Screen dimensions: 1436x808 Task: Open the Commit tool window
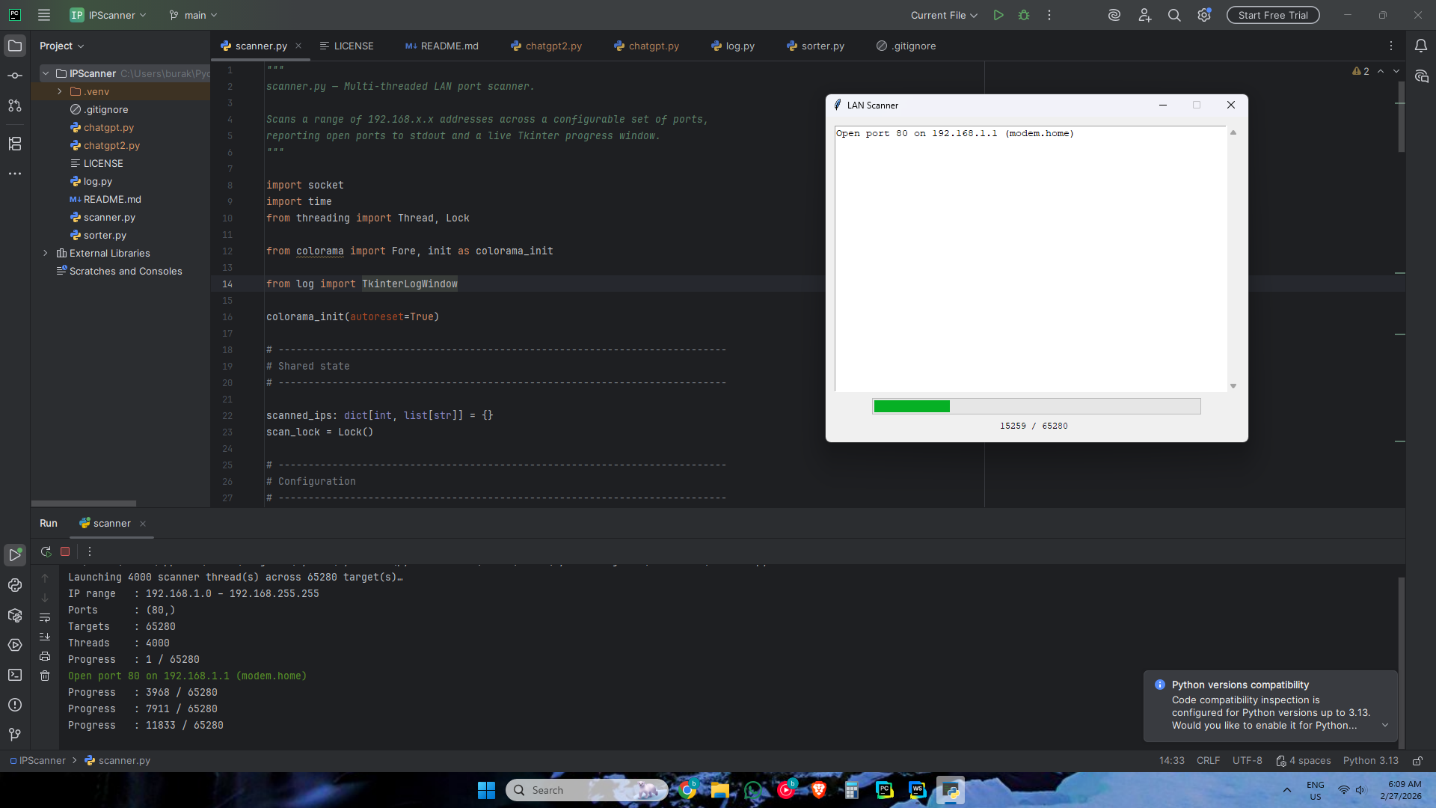pyautogui.click(x=15, y=76)
